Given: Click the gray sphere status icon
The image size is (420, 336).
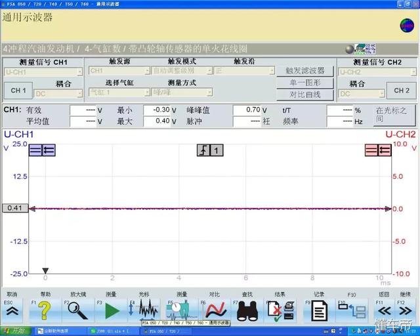Looking at the screenshot, I should (x=349, y=50).
